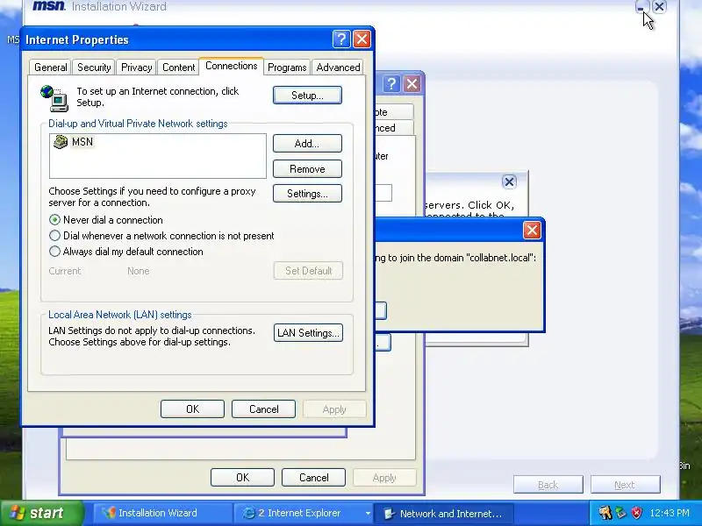Click the Setup... button
This screenshot has height=526, width=702.
point(307,96)
